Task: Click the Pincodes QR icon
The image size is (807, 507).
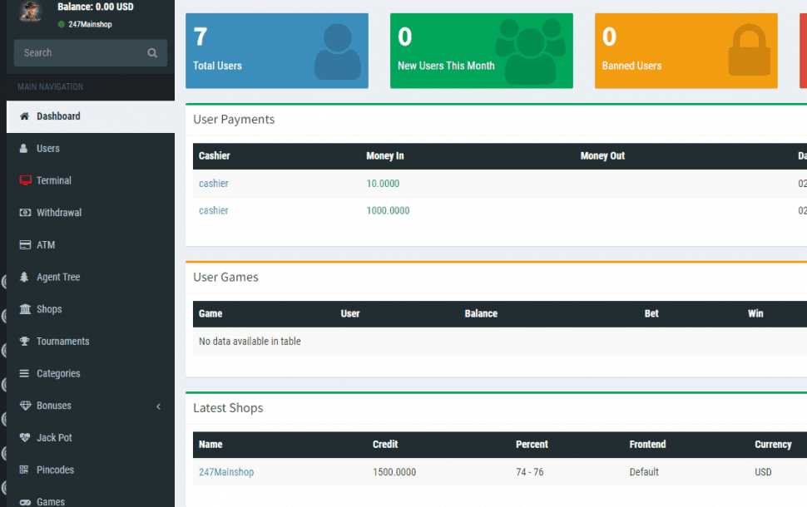Action: pos(24,470)
